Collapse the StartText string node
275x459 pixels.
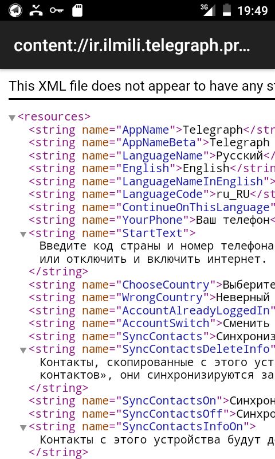[x=23, y=234]
